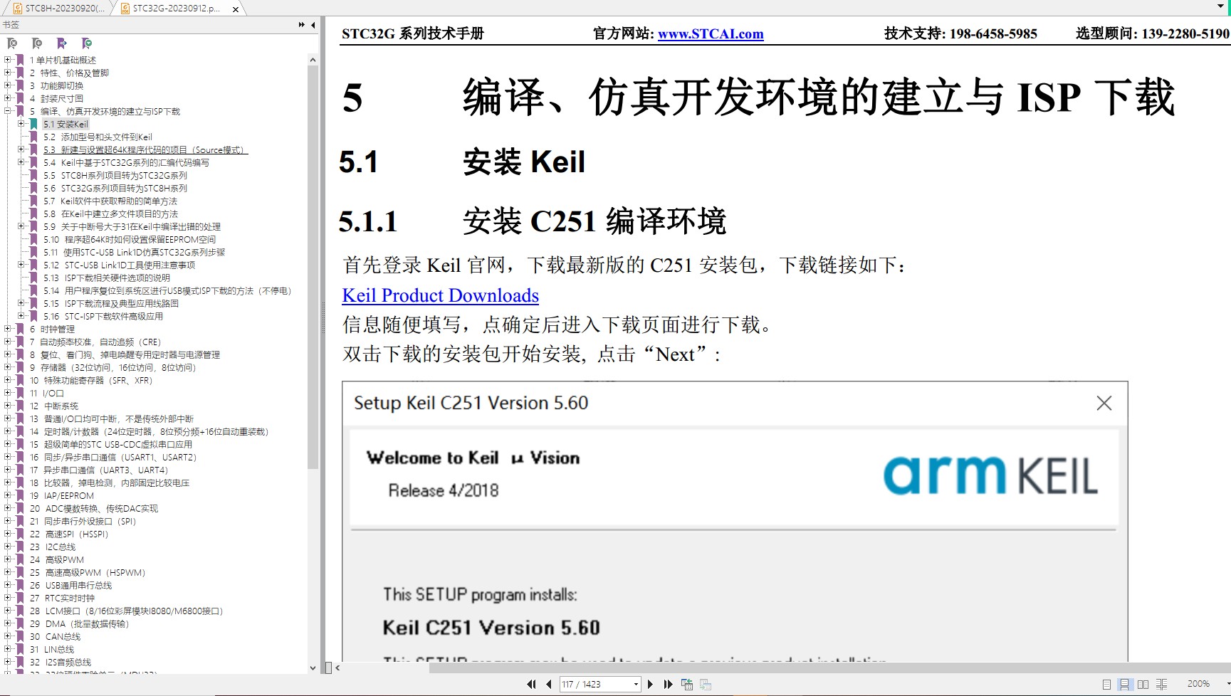Image resolution: width=1231 pixels, height=696 pixels.
Task: Click the double-arrow expand icon in bookmarks header
Action: tap(302, 25)
